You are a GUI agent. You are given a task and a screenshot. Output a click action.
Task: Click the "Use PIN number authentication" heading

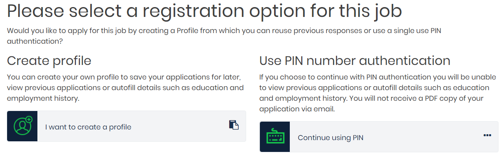tap(355, 61)
